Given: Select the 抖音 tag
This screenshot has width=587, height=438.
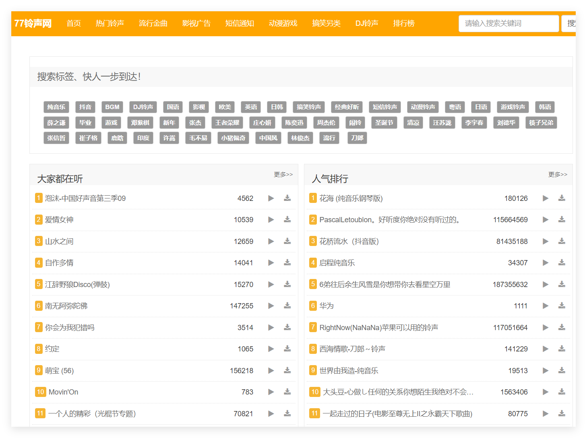Looking at the screenshot, I should (x=85, y=107).
